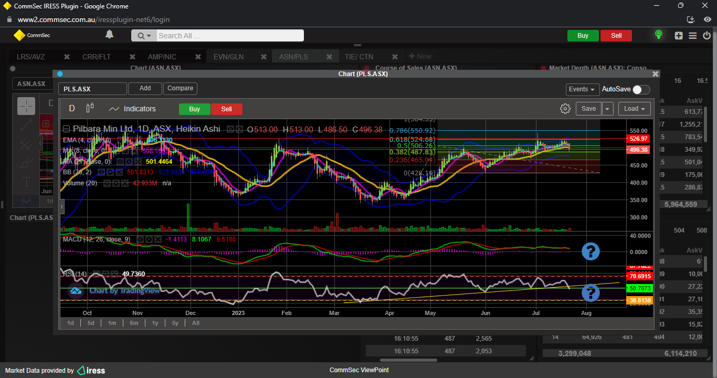Open CommSec notifications bell

click(x=109, y=35)
